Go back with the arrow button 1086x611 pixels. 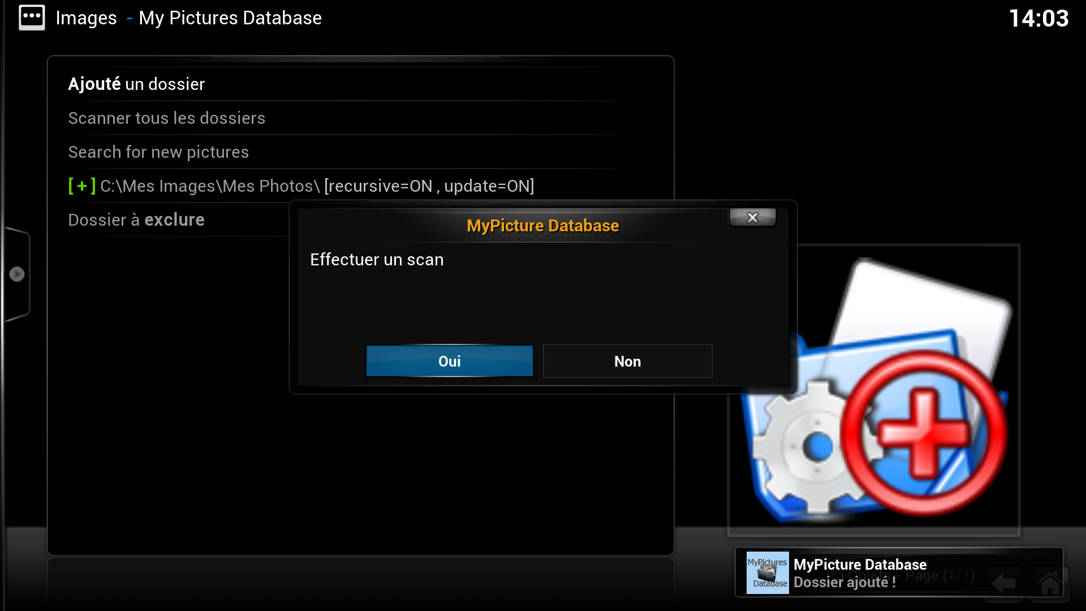tap(1003, 583)
